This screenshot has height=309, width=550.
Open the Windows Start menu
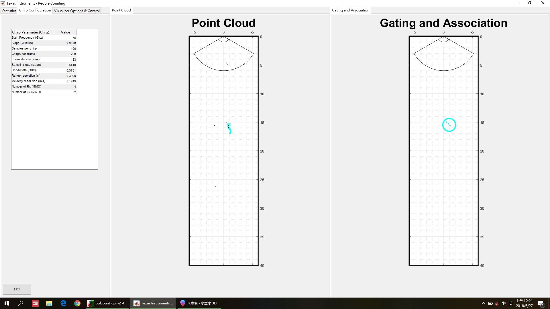click(7, 303)
